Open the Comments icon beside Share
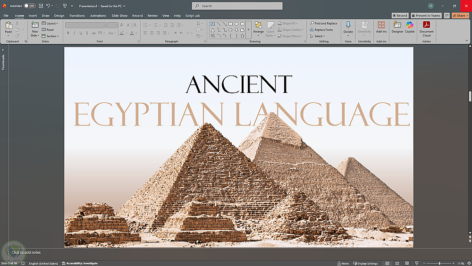The width and height of the screenshot is (472, 266). pyautogui.click(x=447, y=16)
